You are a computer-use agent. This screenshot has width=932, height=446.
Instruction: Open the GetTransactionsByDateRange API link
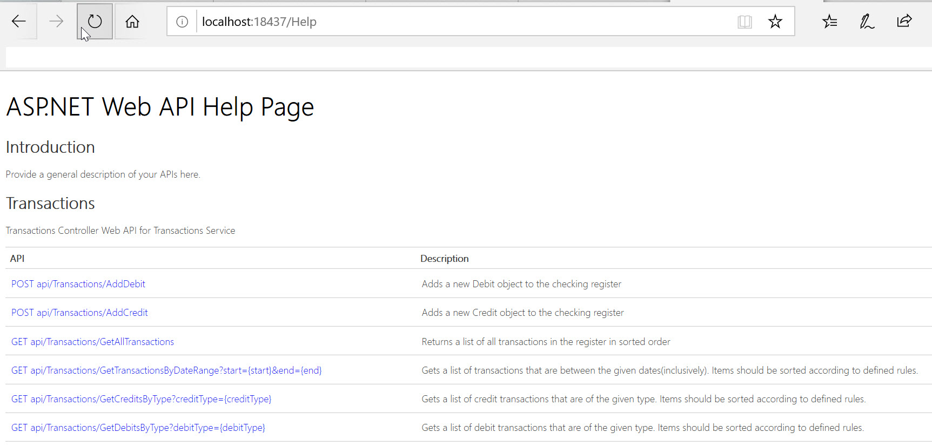pos(166,370)
